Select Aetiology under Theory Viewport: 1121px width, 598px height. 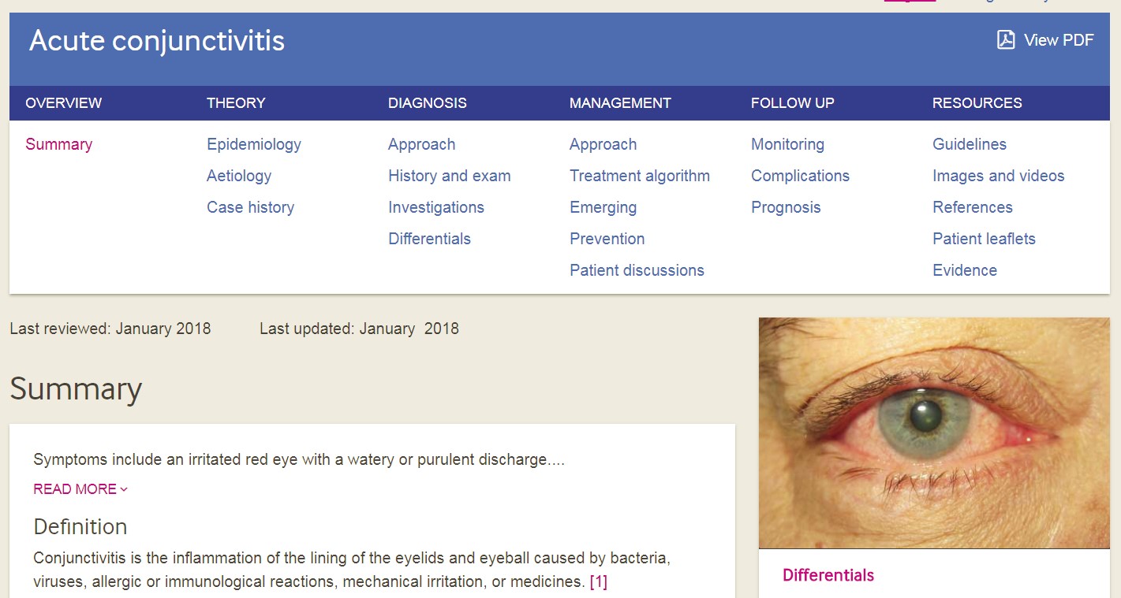pyautogui.click(x=238, y=176)
